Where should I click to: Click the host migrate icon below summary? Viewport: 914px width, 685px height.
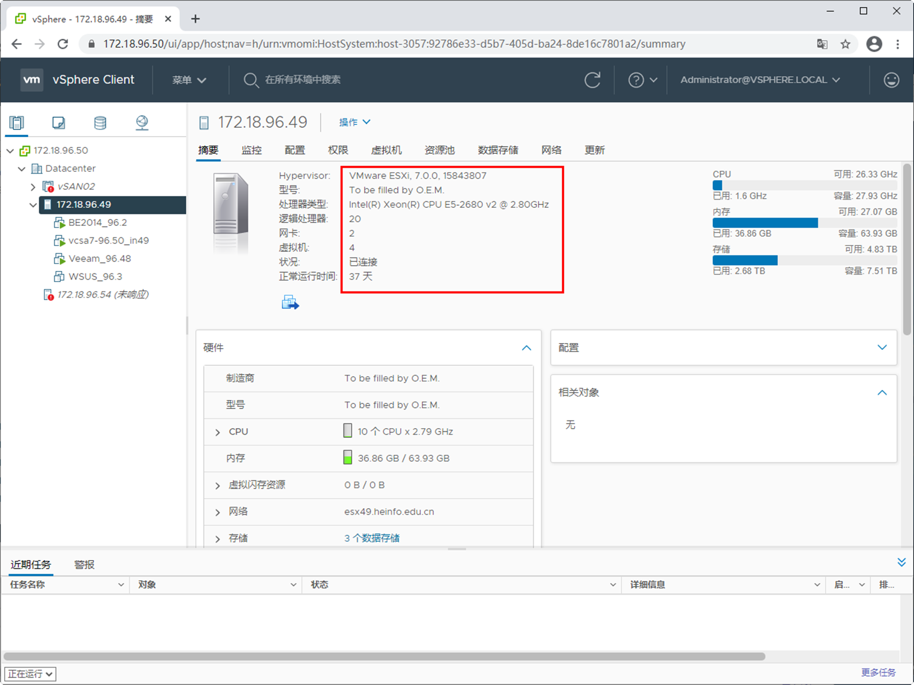click(x=290, y=302)
